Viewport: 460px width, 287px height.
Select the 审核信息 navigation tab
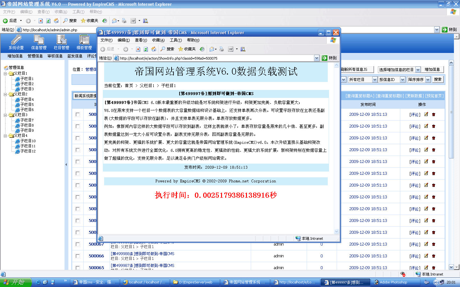pyautogui.click(x=55, y=56)
